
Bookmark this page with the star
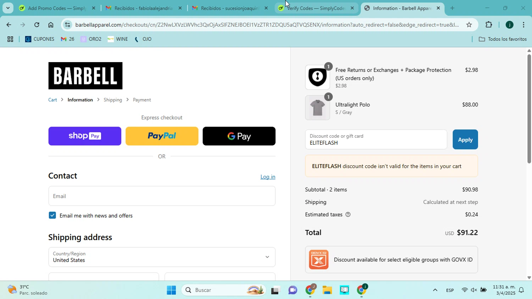(x=469, y=25)
